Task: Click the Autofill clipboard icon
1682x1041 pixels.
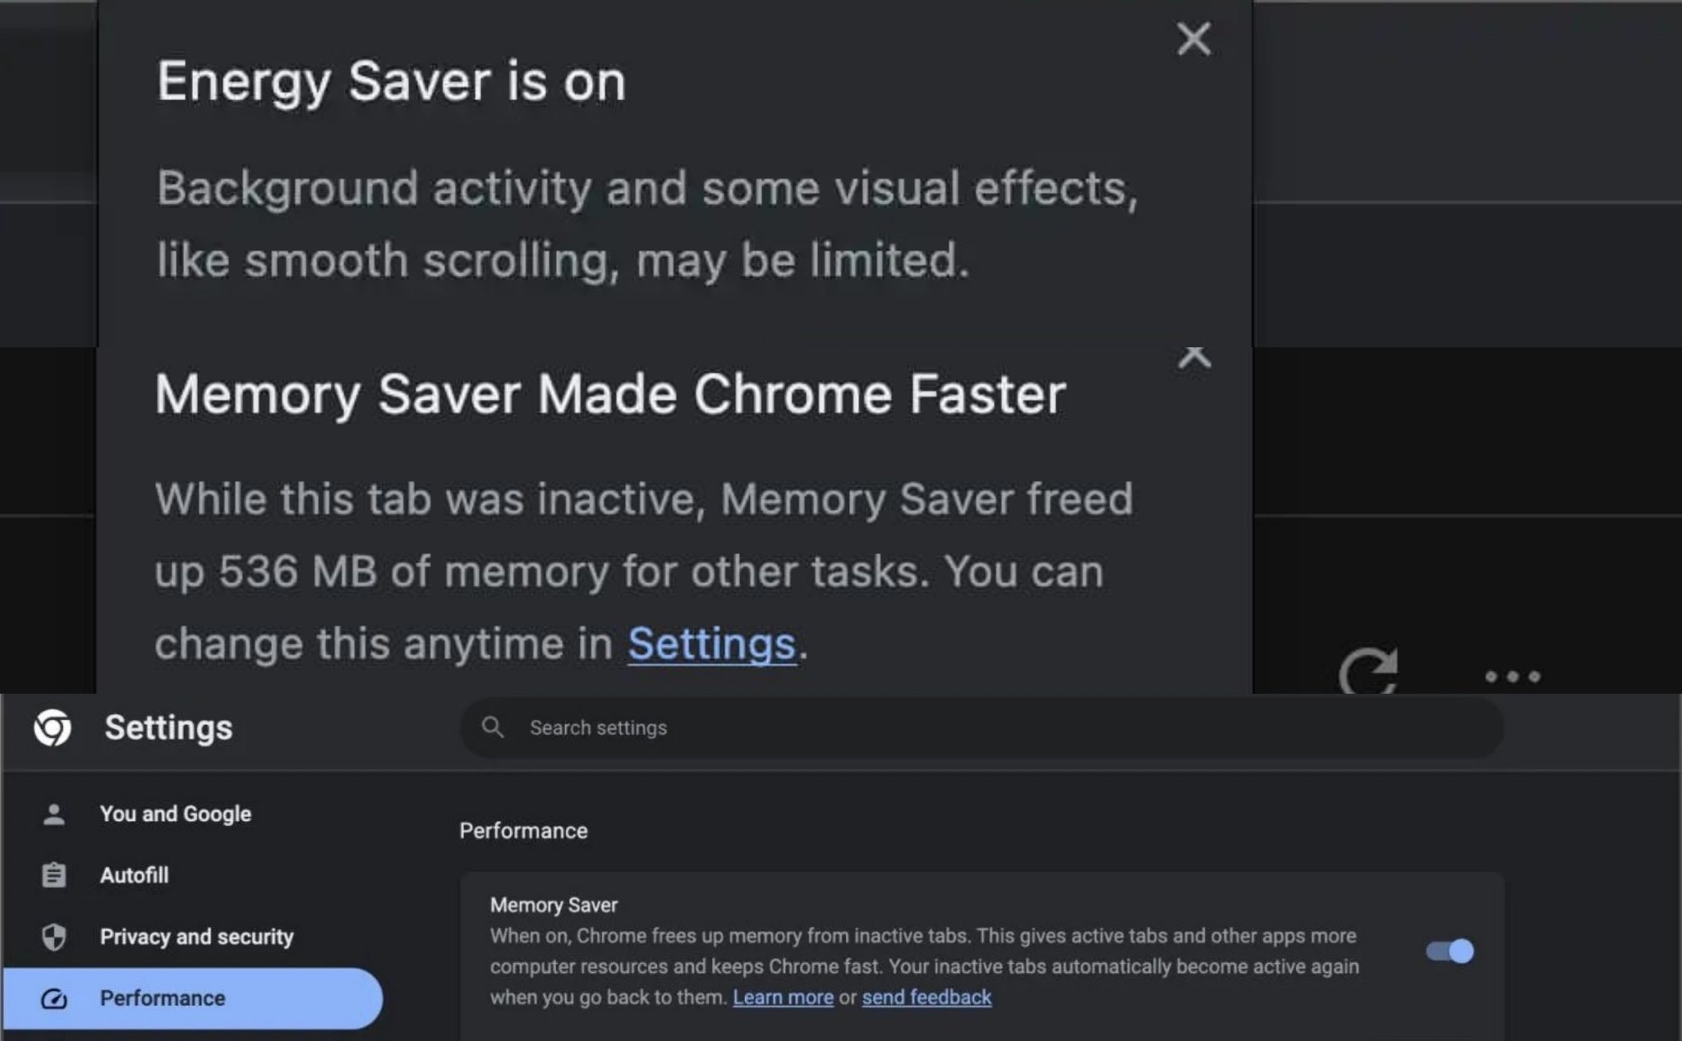Action: click(54, 875)
